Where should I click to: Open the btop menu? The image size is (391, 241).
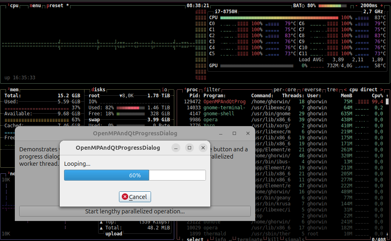click(x=36, y=6)
